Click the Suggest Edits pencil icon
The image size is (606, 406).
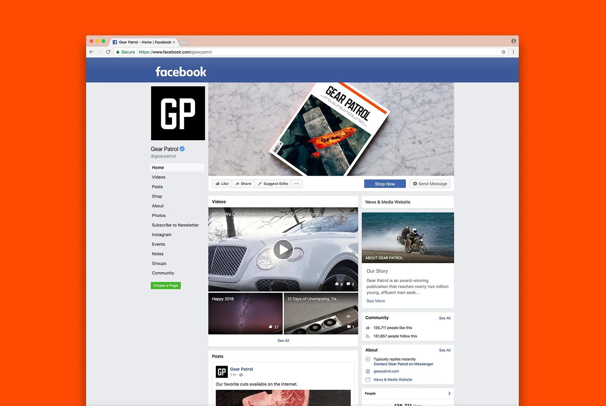point(260,183)
